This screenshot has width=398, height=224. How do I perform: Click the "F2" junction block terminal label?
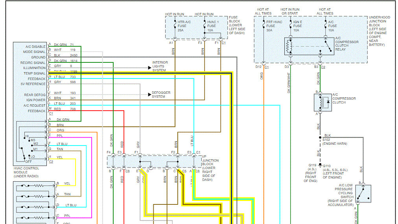tap(173, 152)
